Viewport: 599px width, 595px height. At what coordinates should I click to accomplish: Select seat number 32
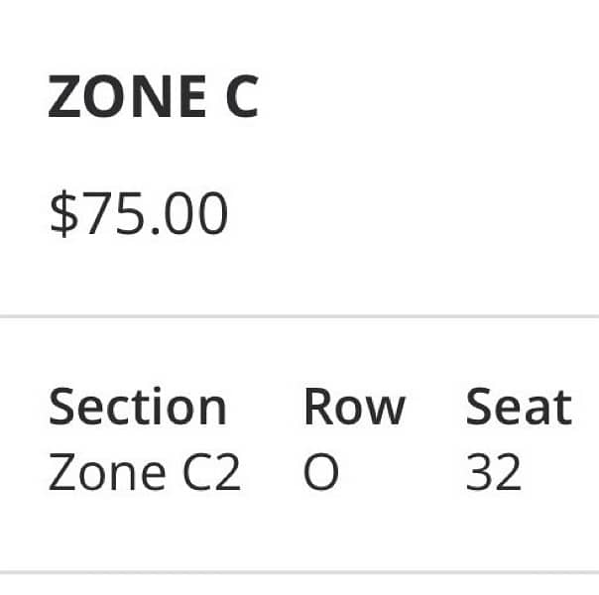click(493, 474)
